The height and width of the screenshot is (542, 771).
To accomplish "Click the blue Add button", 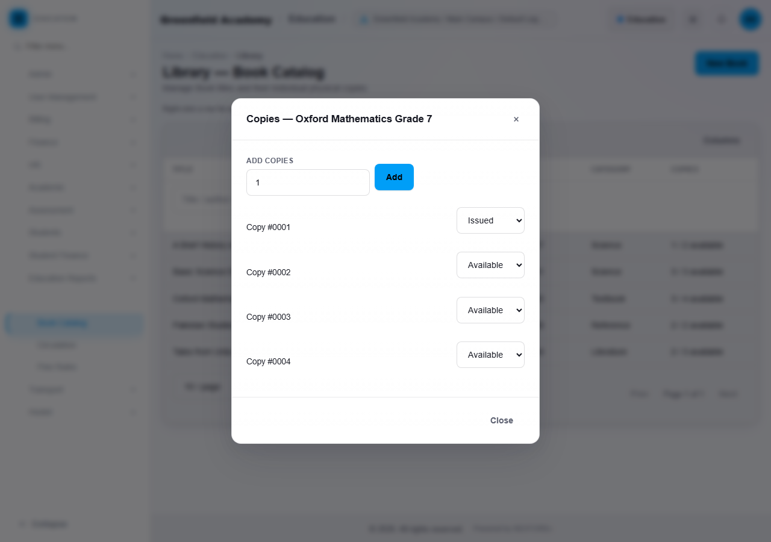I will tap(394, 177).
